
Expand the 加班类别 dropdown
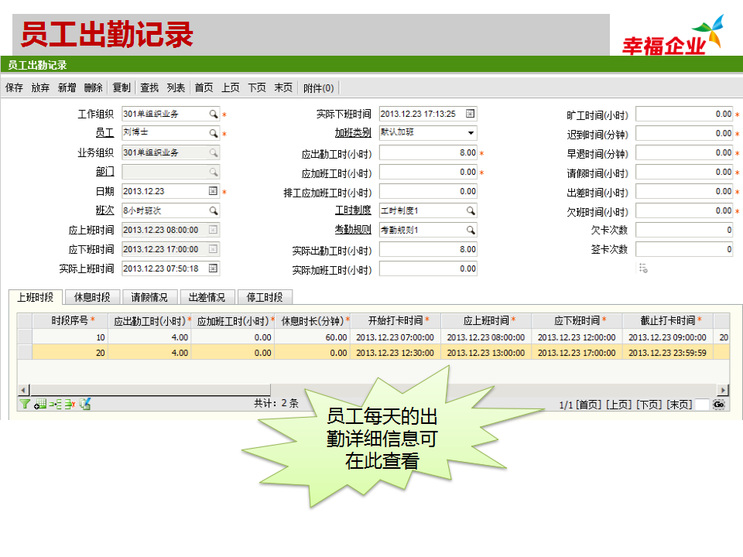(x=471, y=133)
